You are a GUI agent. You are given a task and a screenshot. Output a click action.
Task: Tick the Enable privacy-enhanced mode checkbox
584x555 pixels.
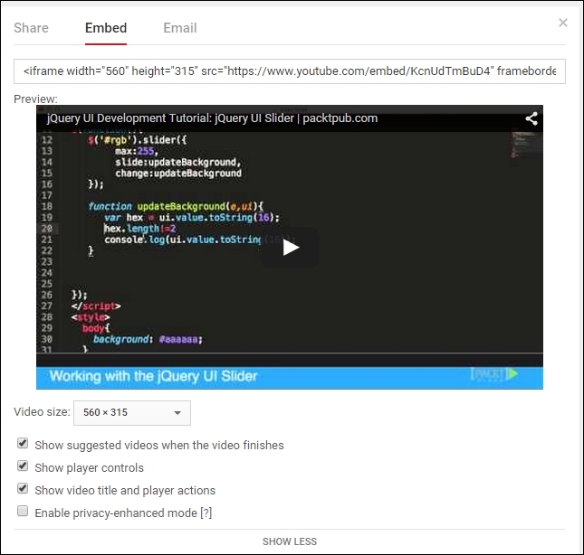(22, 513)
